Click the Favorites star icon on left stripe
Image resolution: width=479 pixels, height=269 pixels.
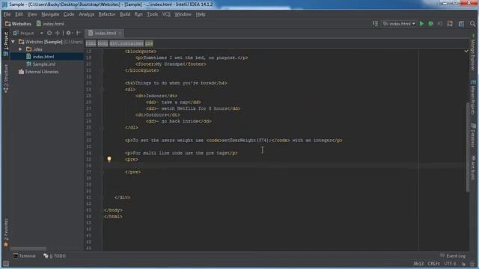click(6, 244)
